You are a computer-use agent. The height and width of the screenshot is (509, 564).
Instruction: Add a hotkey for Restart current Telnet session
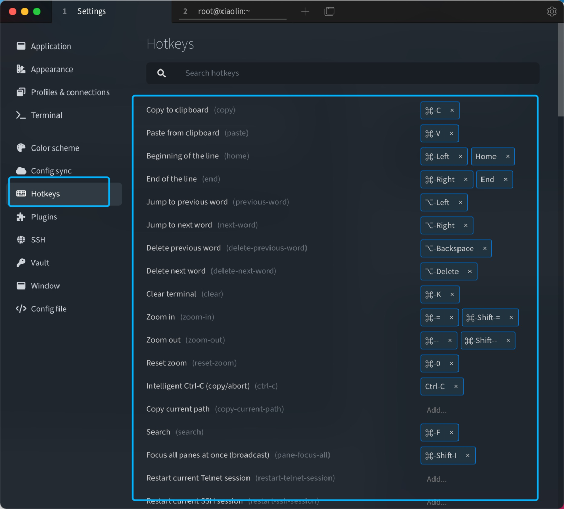click(437, 479)
